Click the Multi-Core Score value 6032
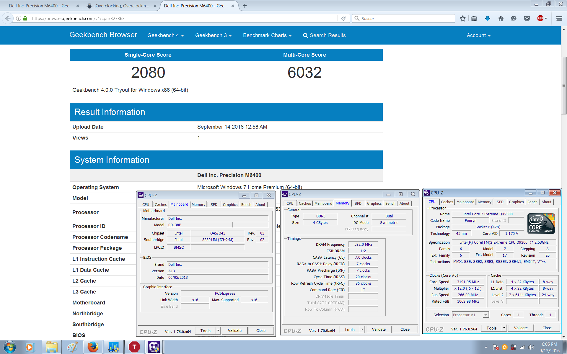 [304, 72]
